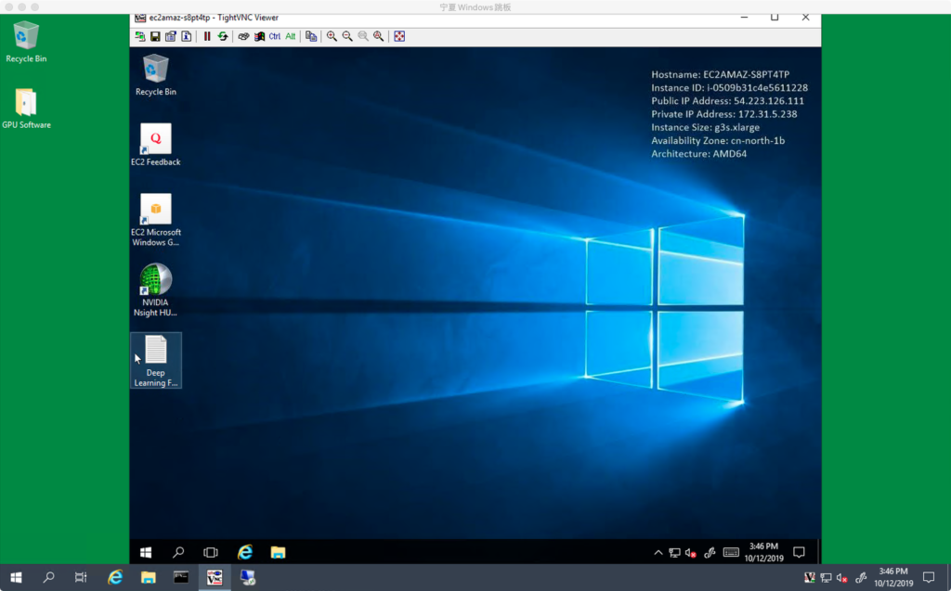Show connection info in TightVNC toolbar
951x591 pixels.
[186, 36]
